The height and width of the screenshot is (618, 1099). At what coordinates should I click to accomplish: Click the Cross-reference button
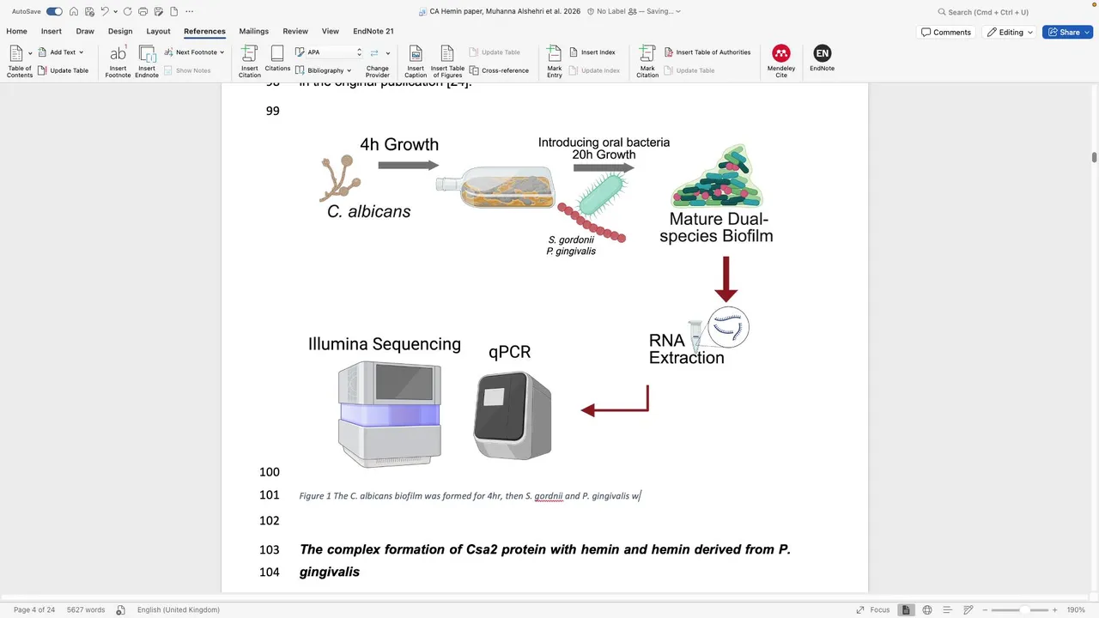pos(499,70)
